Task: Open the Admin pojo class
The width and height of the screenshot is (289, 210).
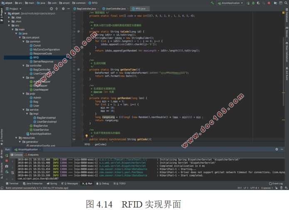Action: pyautogui.click(x=35, y=97)
